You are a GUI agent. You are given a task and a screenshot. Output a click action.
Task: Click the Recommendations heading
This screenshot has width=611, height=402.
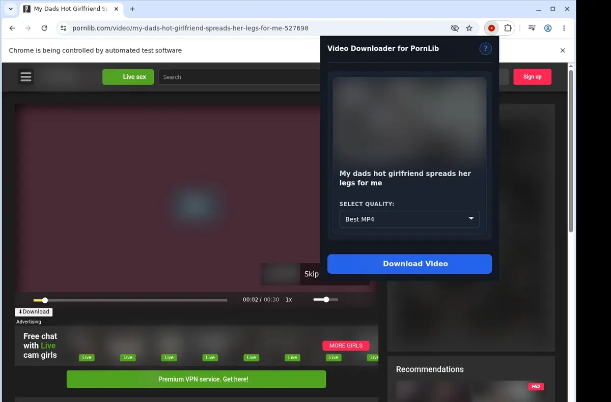[430, 369]
